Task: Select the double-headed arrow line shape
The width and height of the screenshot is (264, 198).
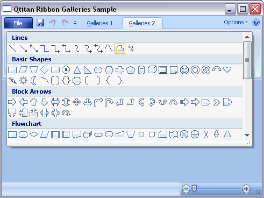Action: [x=34, y=48]
